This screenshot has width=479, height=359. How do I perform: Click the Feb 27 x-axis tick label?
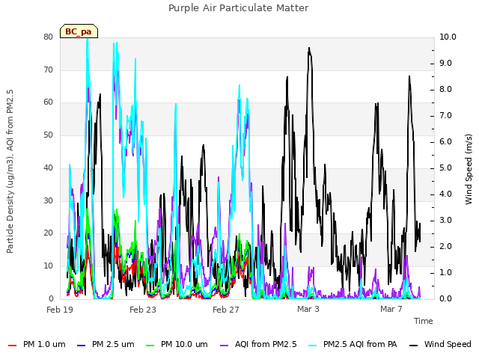pos(226,310)
